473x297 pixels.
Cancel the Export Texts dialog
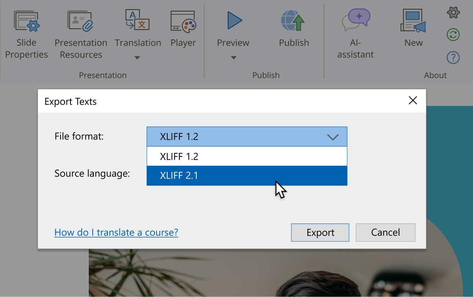click(x=385, y=233)
